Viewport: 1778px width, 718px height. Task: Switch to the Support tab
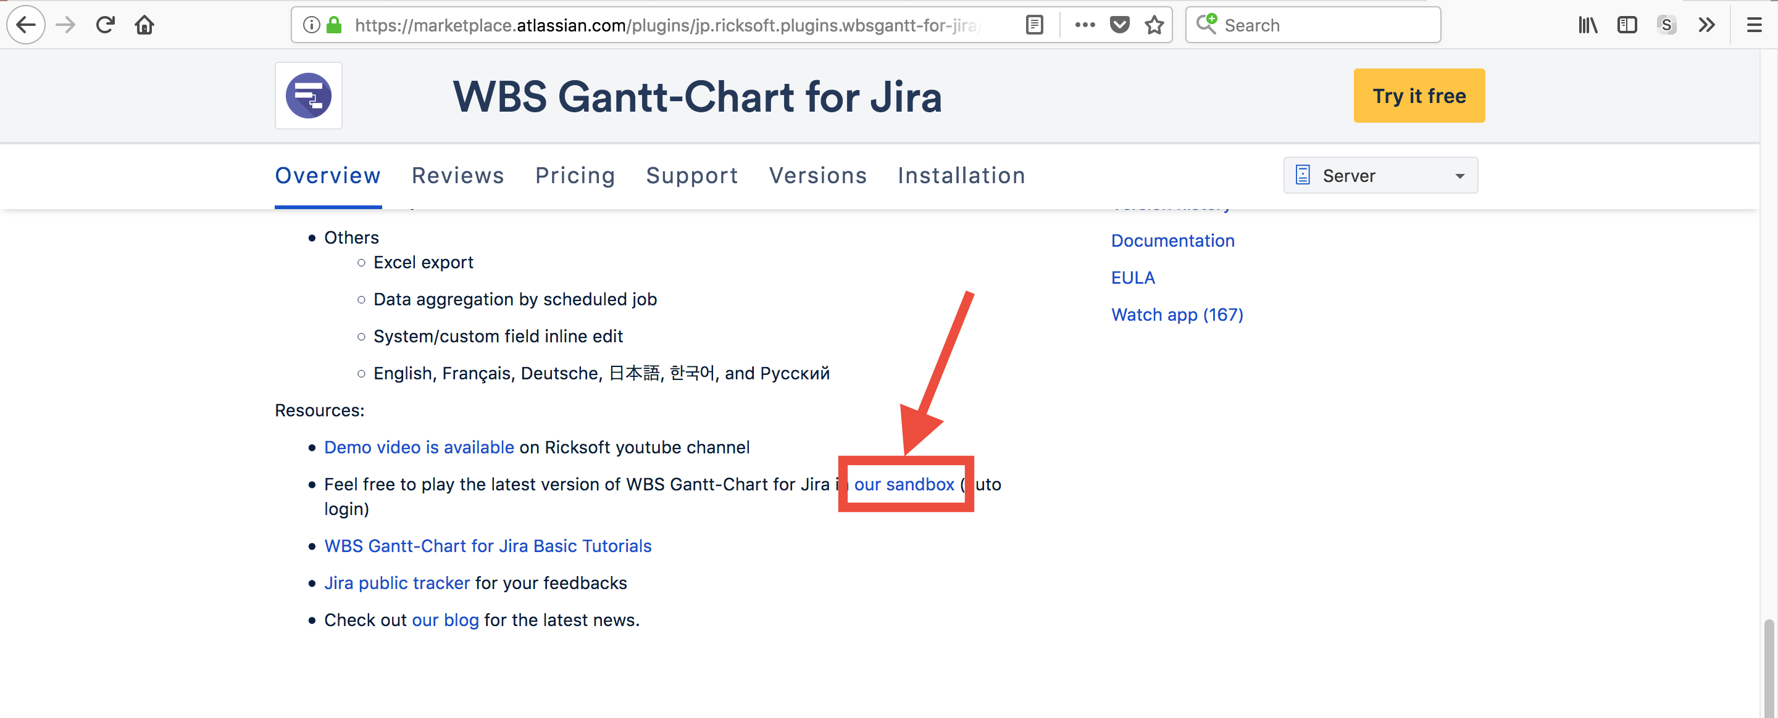(x=691, y=175)
